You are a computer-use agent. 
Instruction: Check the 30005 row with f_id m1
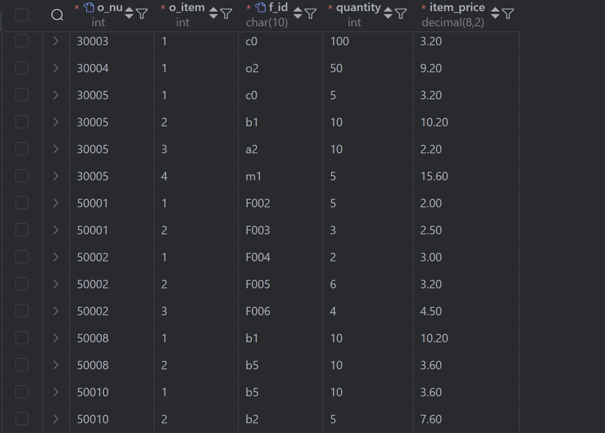pyautogui.click(x=22, y=176)
